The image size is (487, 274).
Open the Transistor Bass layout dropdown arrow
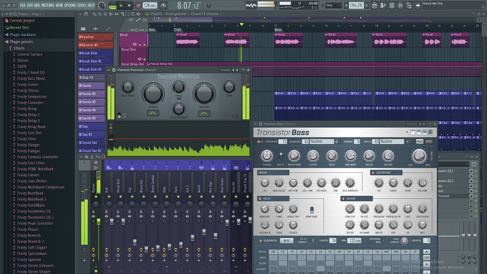coord(407,132)
